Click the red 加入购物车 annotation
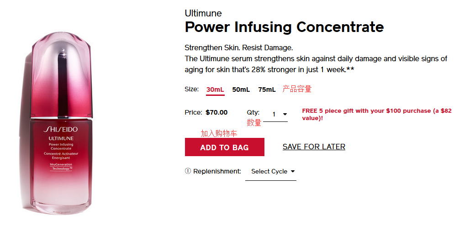The image size is (459, 226). [x=219, y=133]
